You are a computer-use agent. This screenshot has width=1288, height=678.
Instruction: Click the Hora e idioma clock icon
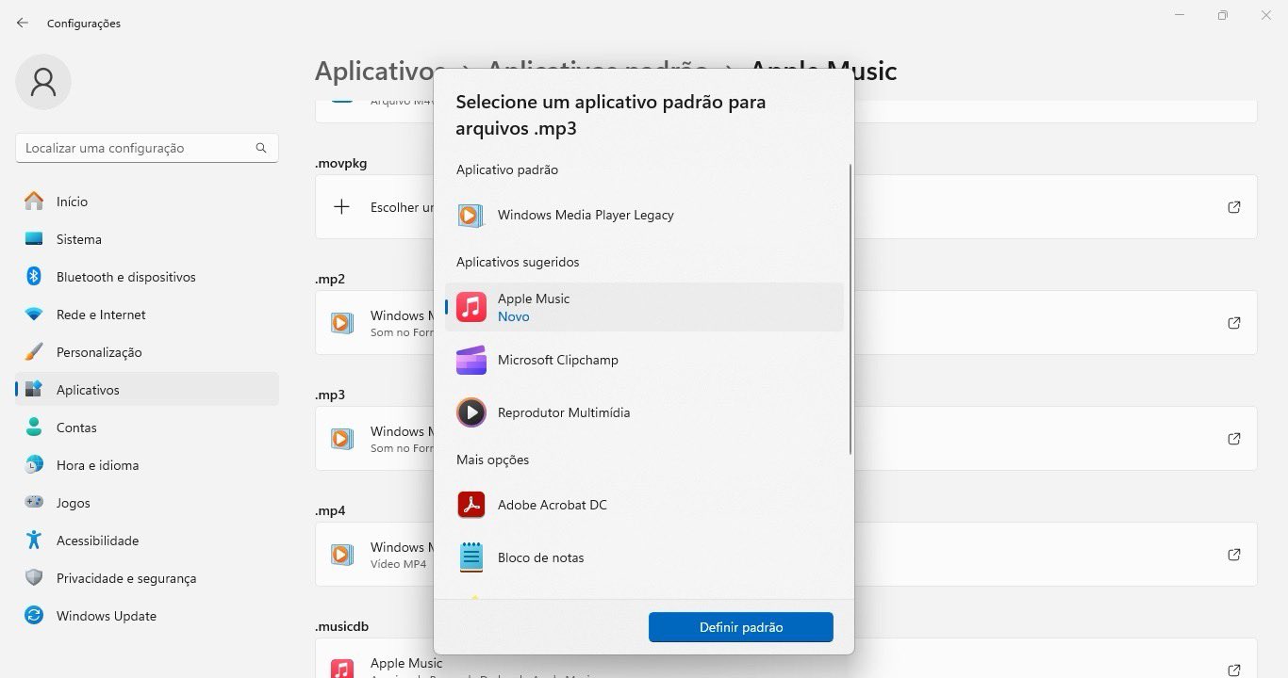[34, 465]
